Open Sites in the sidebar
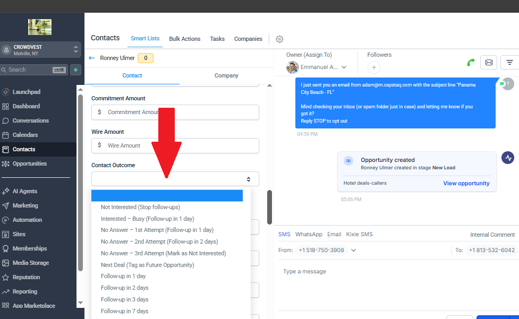 [19, 234]
